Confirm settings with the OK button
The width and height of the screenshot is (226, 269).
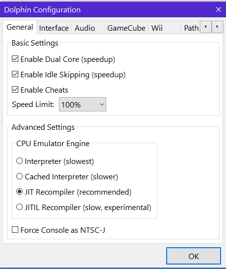(x=193, y=256)
